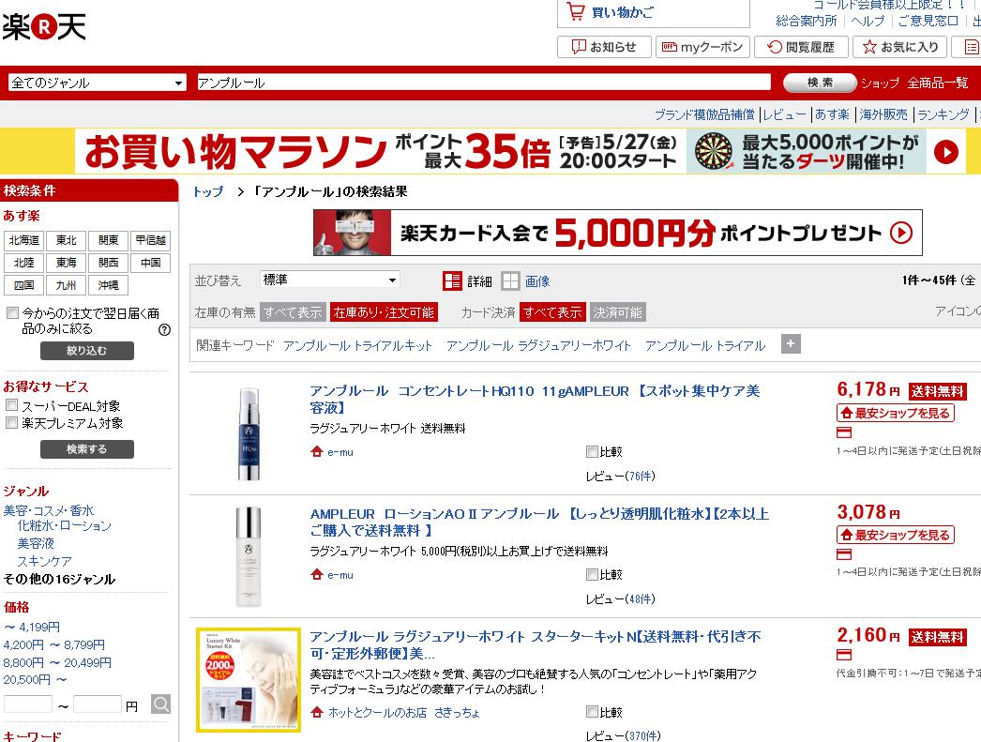Open HQ110 serum product thumbnail
Viewport: 981px width, 742px height.
point(249,433)
